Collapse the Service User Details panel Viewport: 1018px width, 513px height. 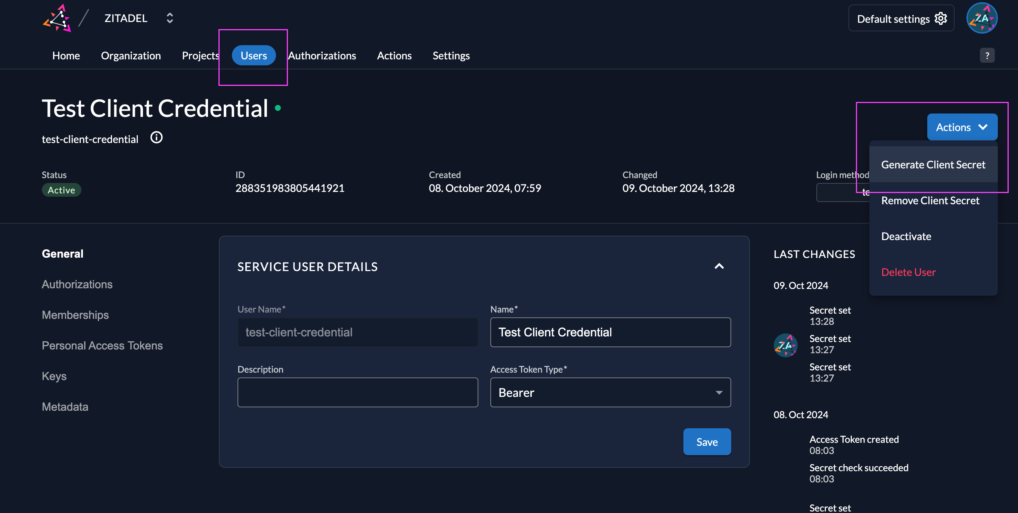pos(719,266)
